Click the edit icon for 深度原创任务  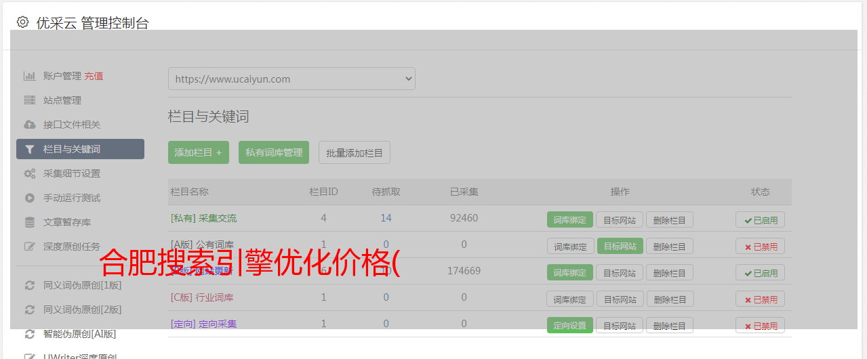pos(29,247)
